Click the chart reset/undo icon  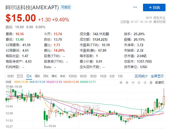tap(121, 83)
